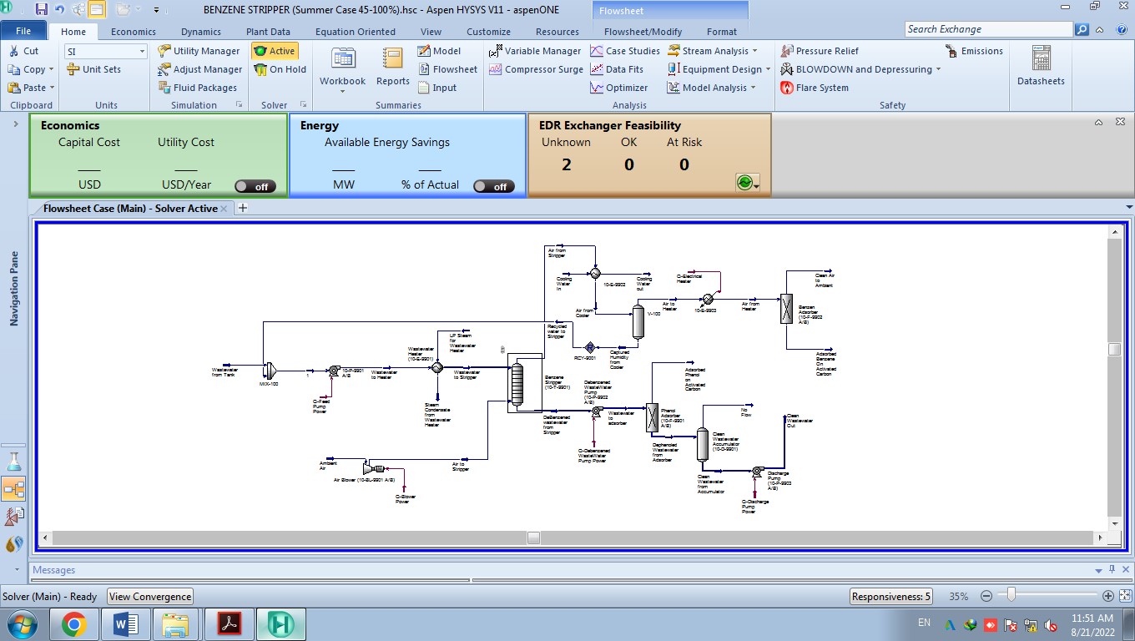Image resolution: width=1135 pixels, height=641 pixels.
Task: Save the case with the floppy icon
Action: point(41,10)
